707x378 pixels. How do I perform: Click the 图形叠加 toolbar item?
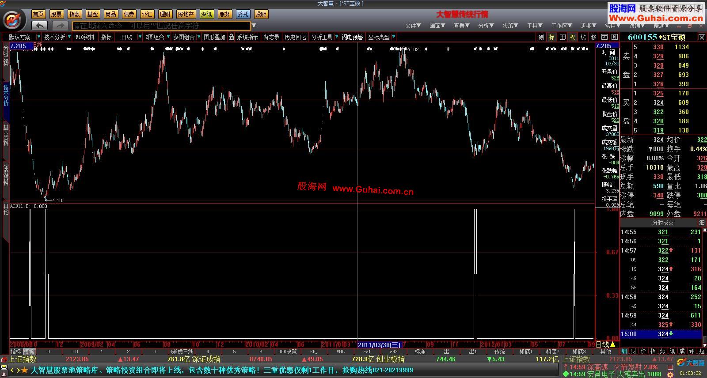(214, 37)
